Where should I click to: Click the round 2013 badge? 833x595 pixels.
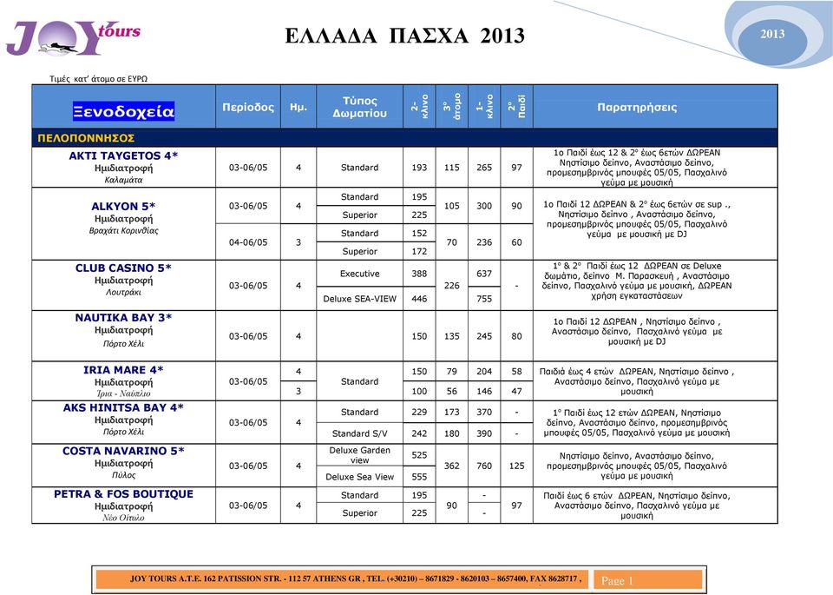(x=772, y=34)
